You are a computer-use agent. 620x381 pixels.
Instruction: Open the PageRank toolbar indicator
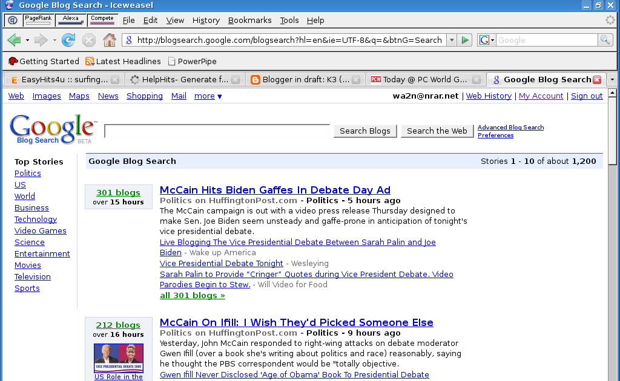(x=38, y=20)
